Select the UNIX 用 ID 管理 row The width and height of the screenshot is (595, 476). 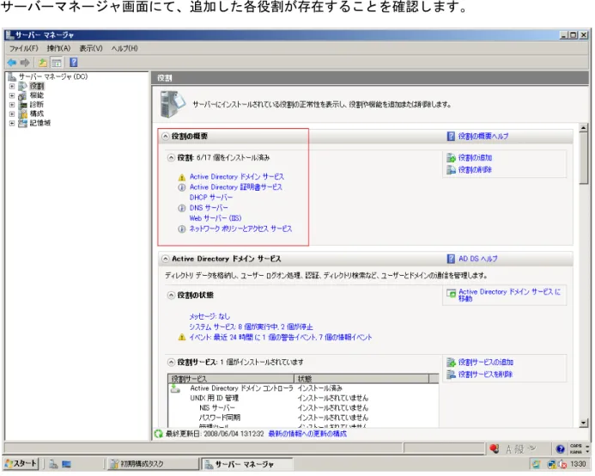(303, 398)
